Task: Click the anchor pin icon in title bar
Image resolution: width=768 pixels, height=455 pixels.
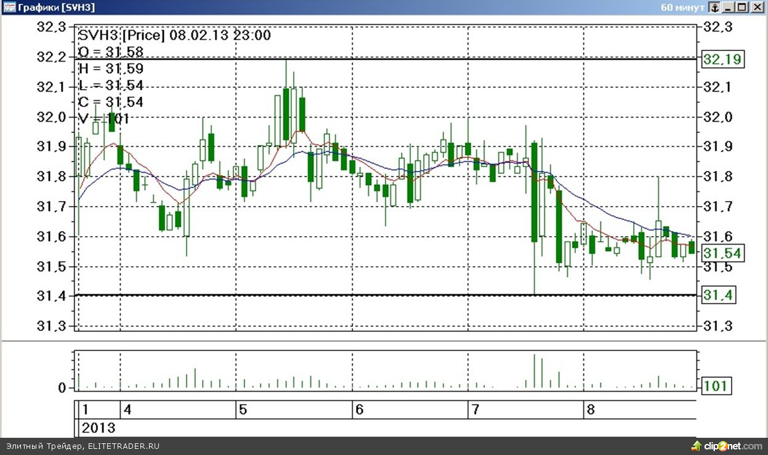Action: point(714,7)
